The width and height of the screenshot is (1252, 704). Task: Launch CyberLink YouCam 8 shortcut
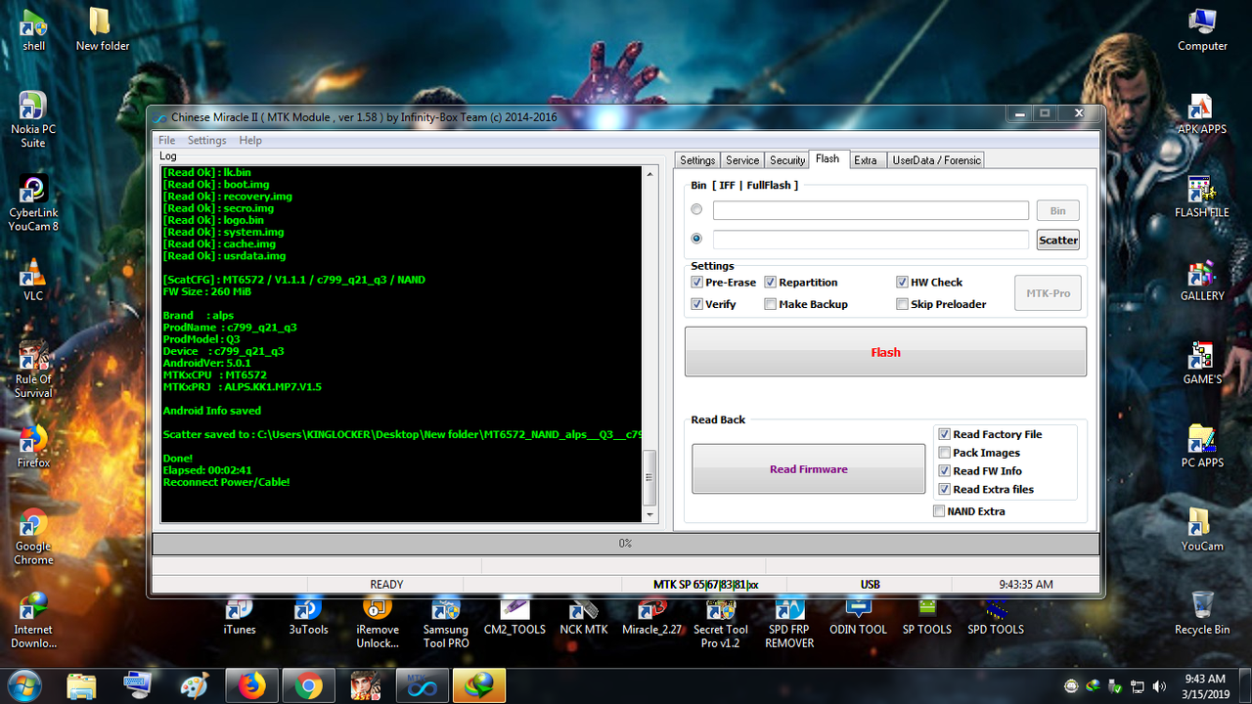[x=33, y=202]
